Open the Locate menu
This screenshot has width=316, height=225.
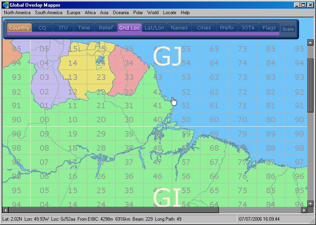(170, 13)
